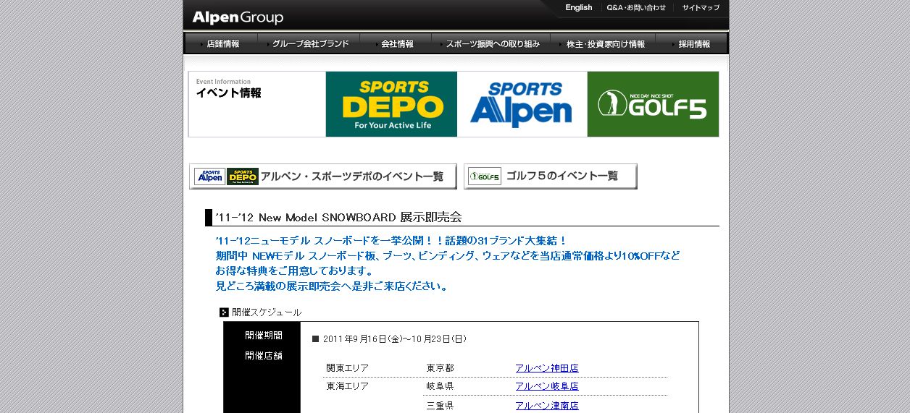
Task: Switch site language to English
Action: coord(578,8)
